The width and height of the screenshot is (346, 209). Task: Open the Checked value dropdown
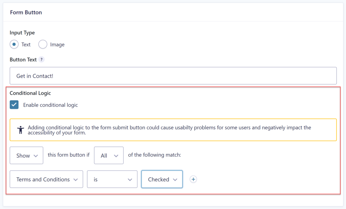162,179
